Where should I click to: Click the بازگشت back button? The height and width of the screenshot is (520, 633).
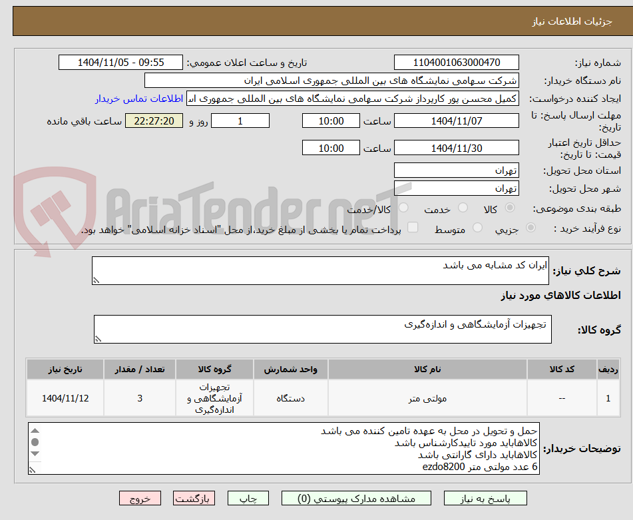click(x=194, y=497)
